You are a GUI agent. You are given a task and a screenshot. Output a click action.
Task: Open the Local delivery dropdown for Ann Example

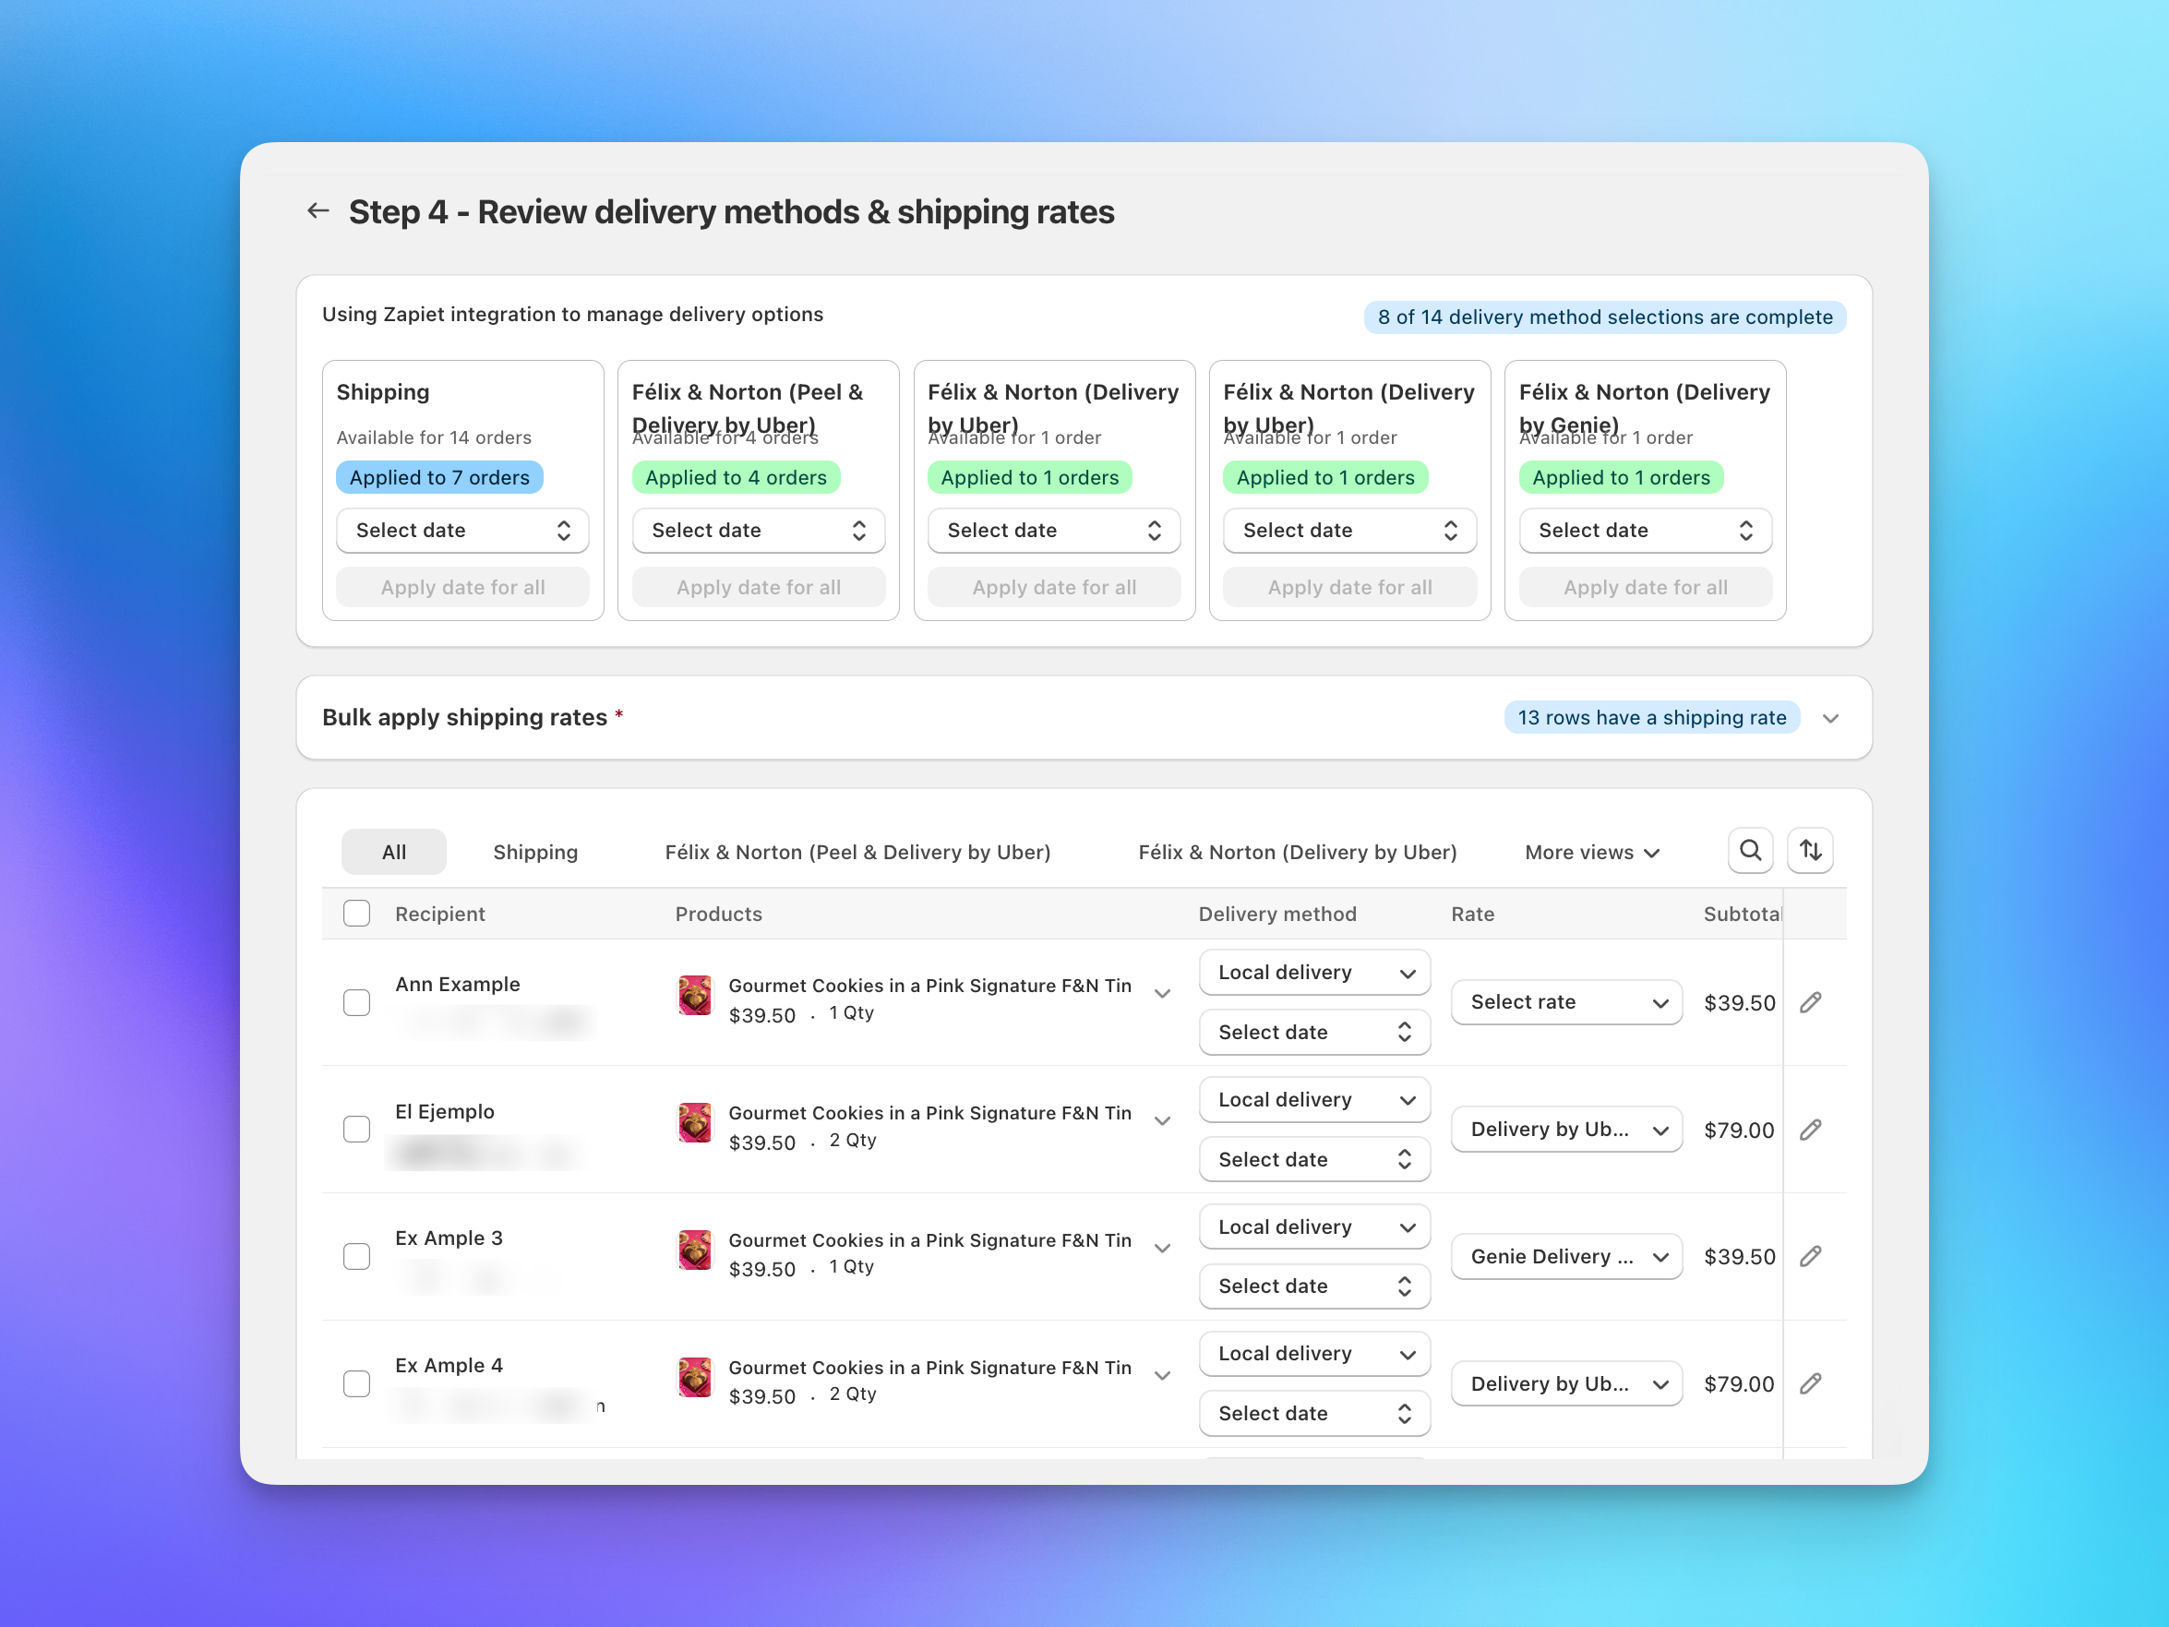[1314, 972]
